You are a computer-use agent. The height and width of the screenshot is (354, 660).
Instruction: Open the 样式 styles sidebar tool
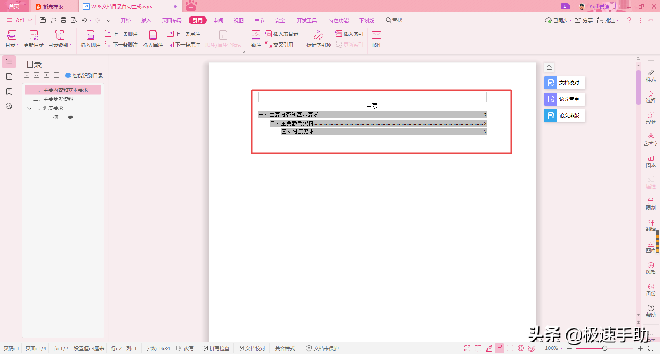coord(651,75)
